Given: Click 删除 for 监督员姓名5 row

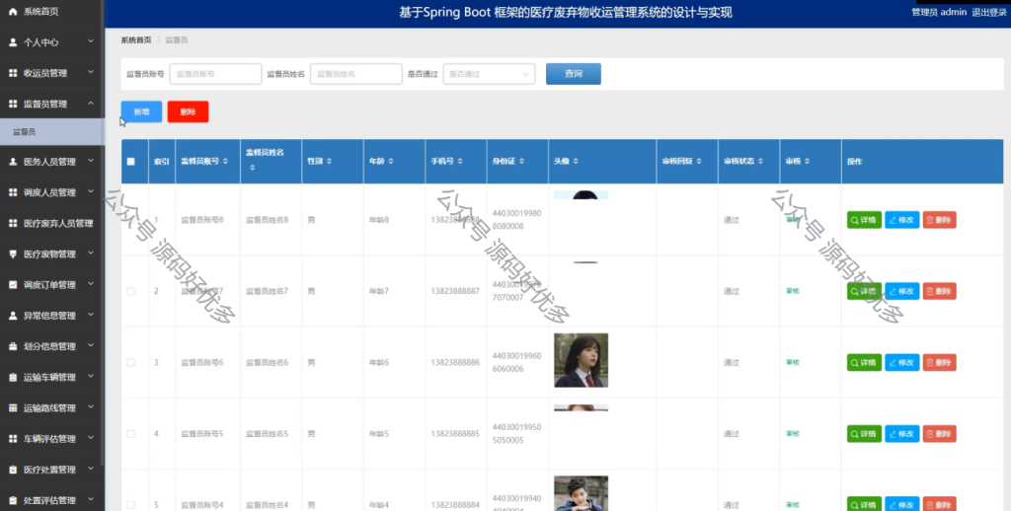Looking at the screenshot, I should pyautogui.click(x=940, y=434).
